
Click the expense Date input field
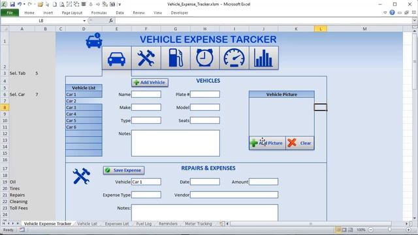(204, 181)
